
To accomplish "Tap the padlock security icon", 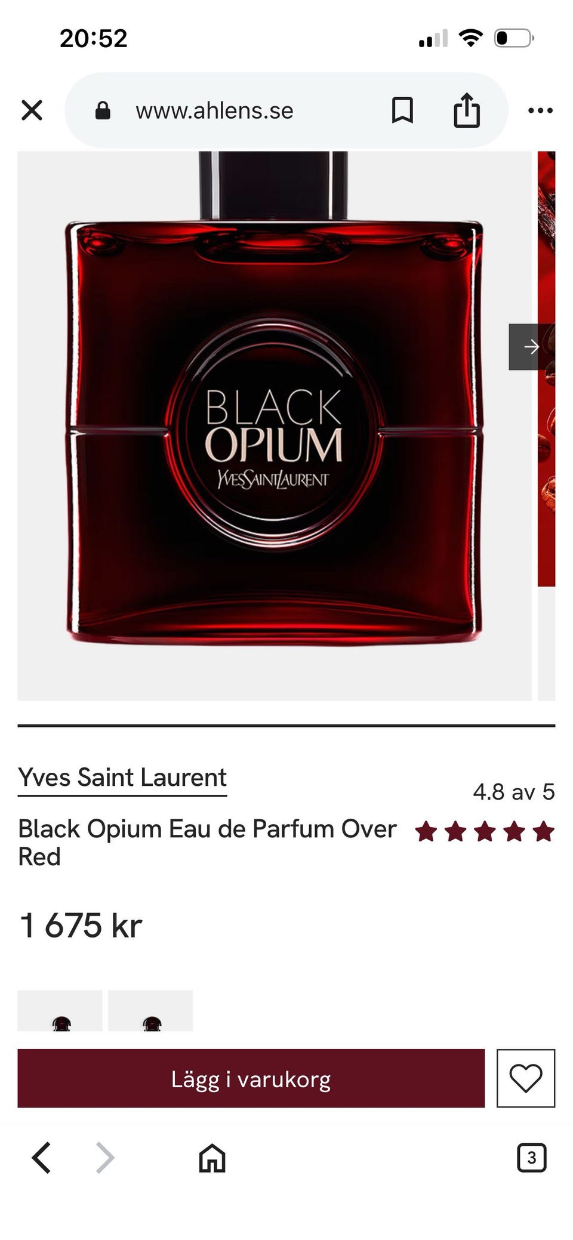I will coord(103,110).
